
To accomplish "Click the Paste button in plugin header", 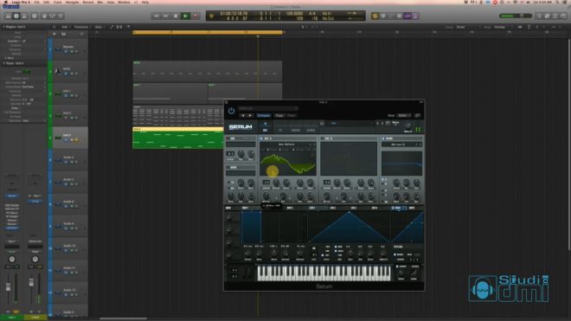I will [292, 115].
